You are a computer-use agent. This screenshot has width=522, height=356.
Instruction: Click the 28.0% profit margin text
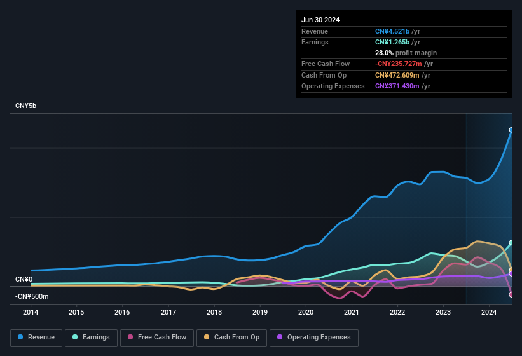coord(406,53)
